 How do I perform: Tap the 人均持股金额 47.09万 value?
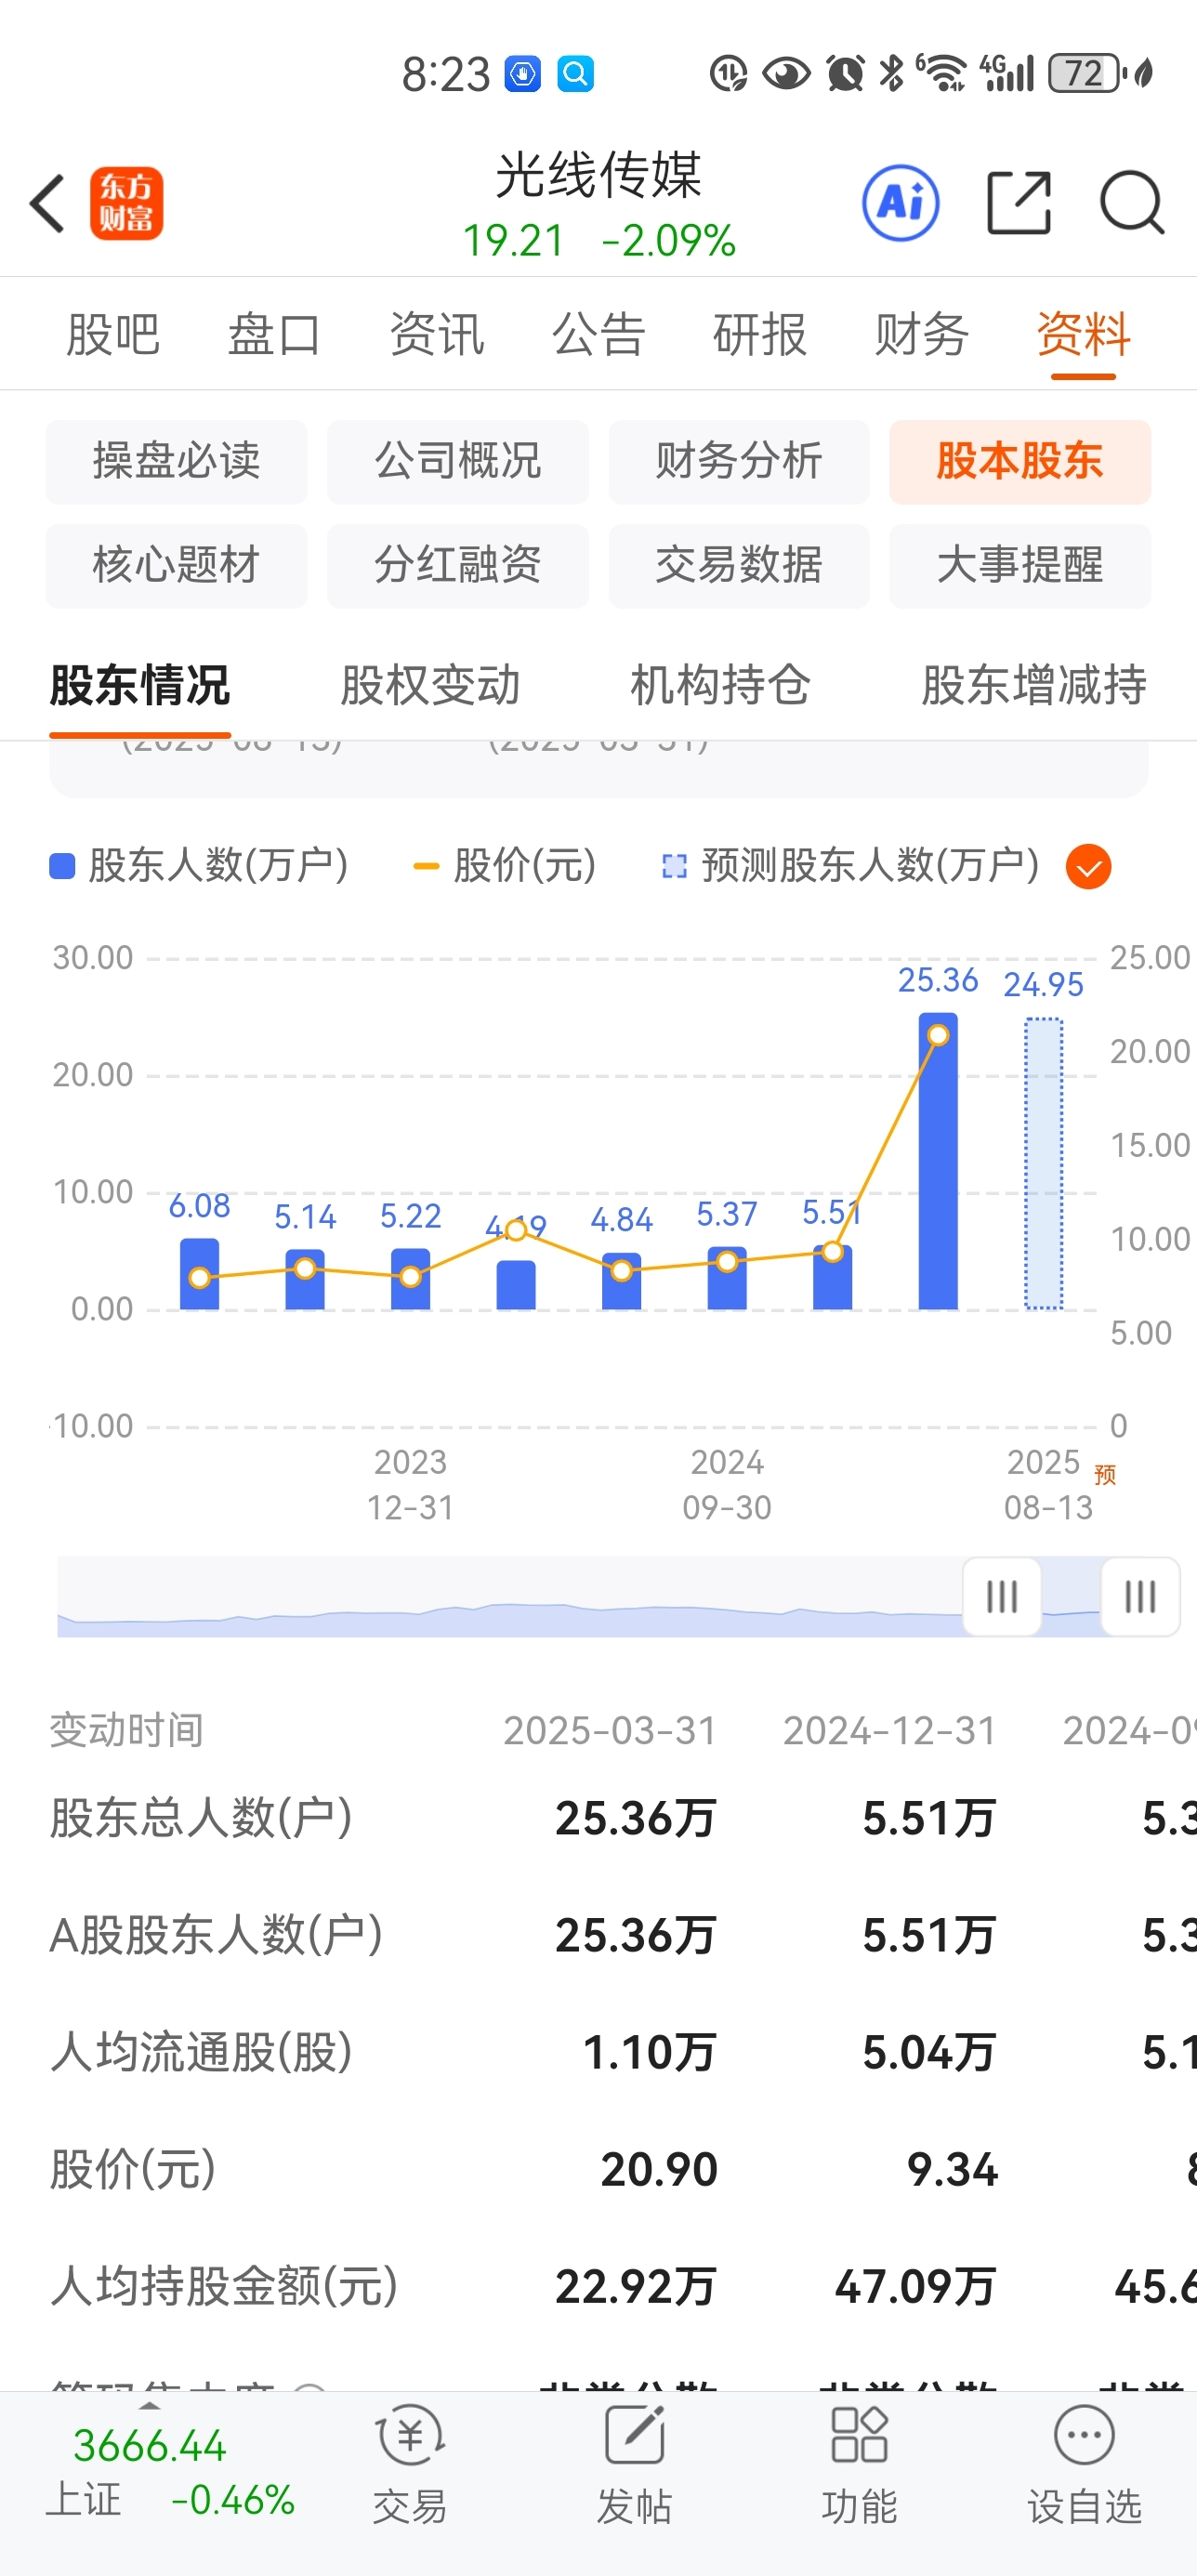coord(916,2286)
